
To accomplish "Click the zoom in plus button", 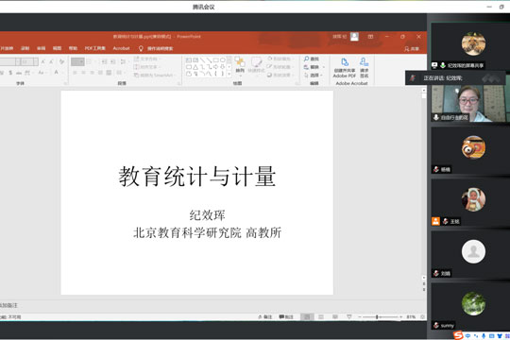I will (401, 317).
